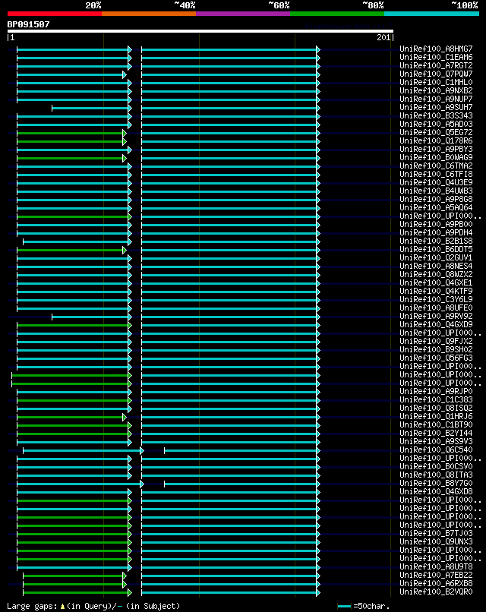Select the UniRef100_C6TFI8 hit label
Screen dimensions: 486x612
(436, 174)
